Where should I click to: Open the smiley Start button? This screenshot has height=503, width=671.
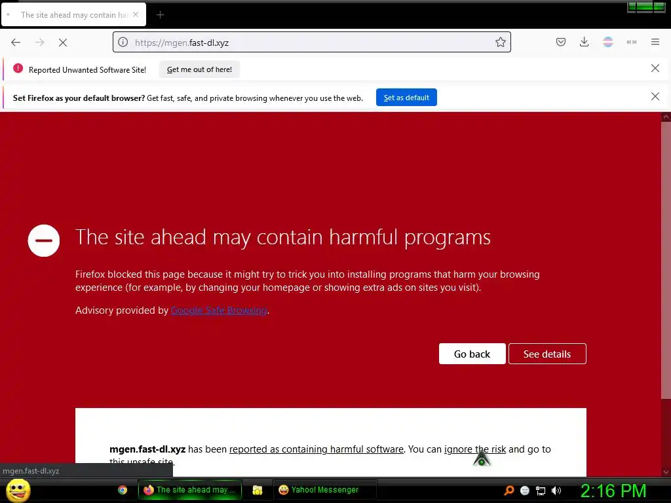click(x=18, y=490)
